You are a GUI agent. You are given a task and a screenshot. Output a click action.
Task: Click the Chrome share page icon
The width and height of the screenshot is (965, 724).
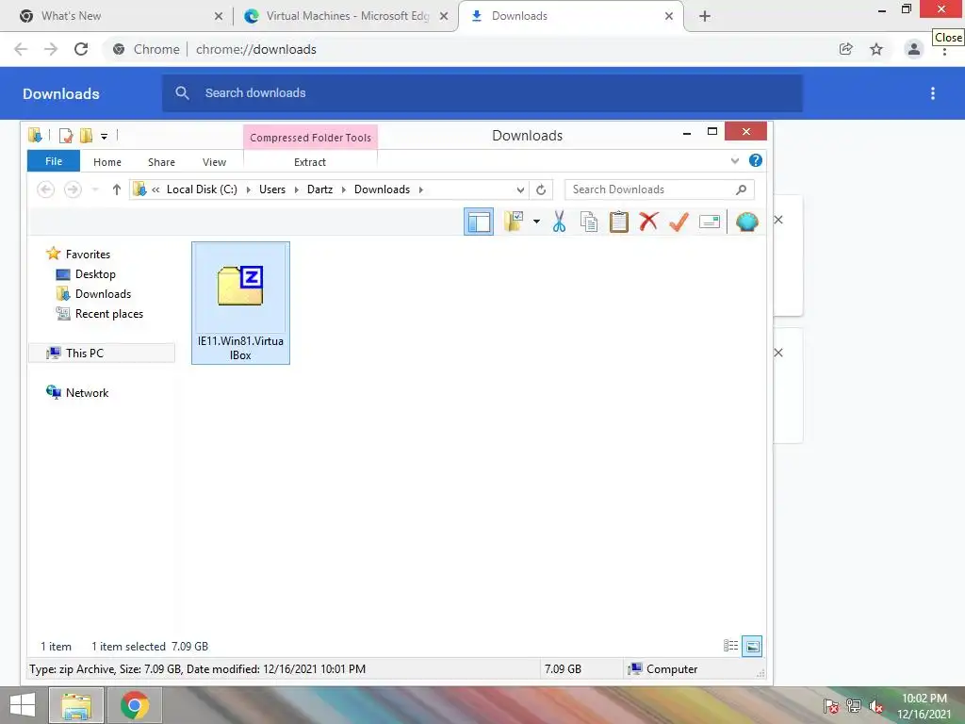[x=846, y=49]
